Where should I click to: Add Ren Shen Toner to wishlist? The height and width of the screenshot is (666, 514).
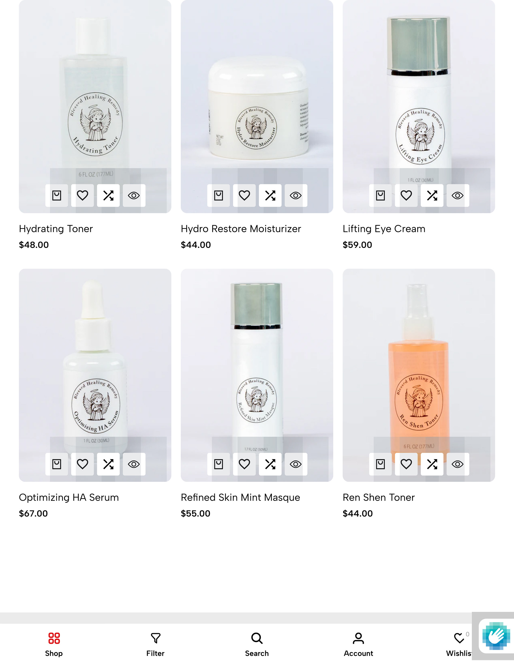point(406,464)
